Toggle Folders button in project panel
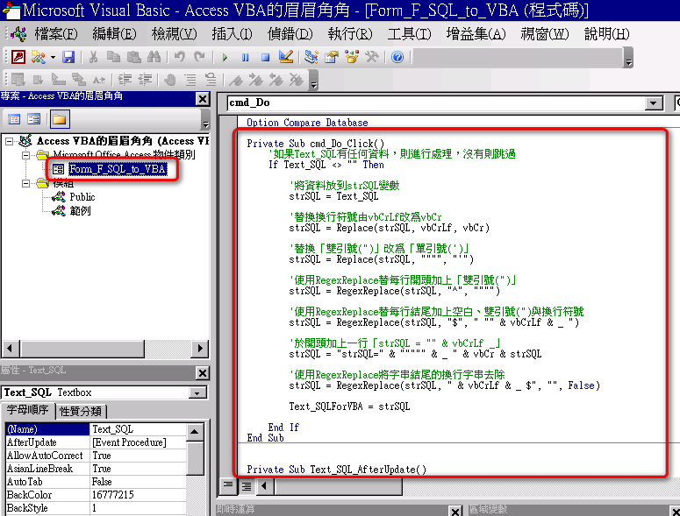 click(60, 119)
